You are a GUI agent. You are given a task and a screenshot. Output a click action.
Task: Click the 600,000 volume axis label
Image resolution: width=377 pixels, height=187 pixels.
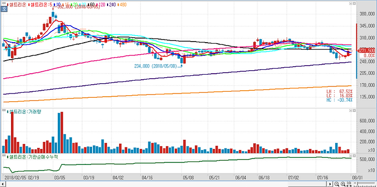click(x=367, y=121)
